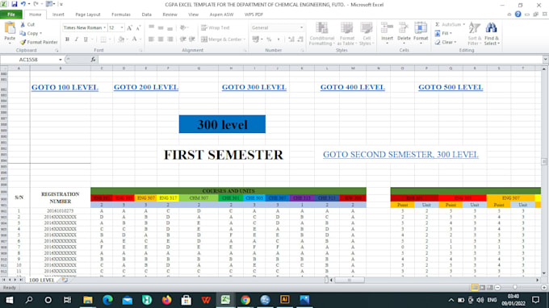Switch to the Review tab
This screenshot has width=549, height=308.
170,15
